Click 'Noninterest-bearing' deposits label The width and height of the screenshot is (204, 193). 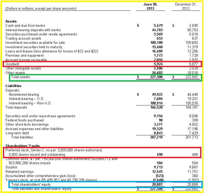[x=24, y=95]
